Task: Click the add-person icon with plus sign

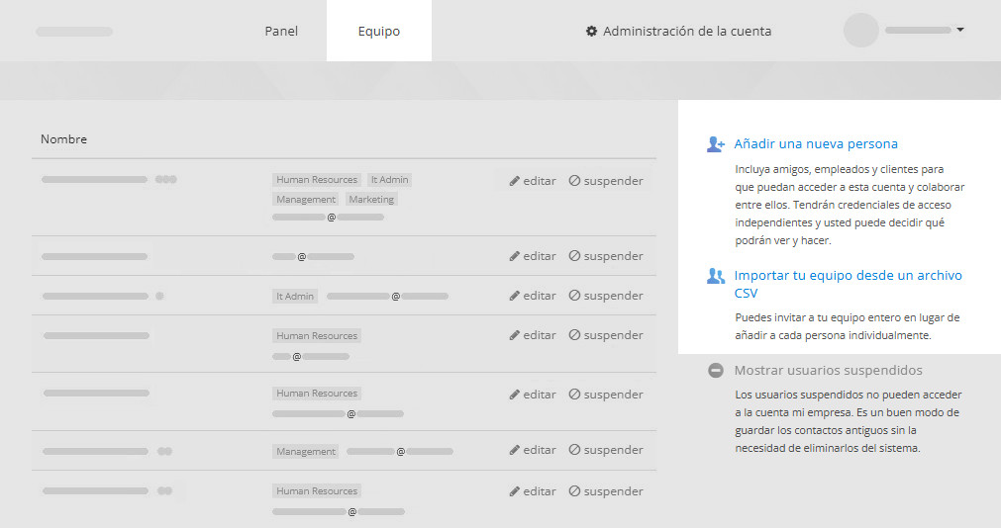Action: (x=716, y=144)
